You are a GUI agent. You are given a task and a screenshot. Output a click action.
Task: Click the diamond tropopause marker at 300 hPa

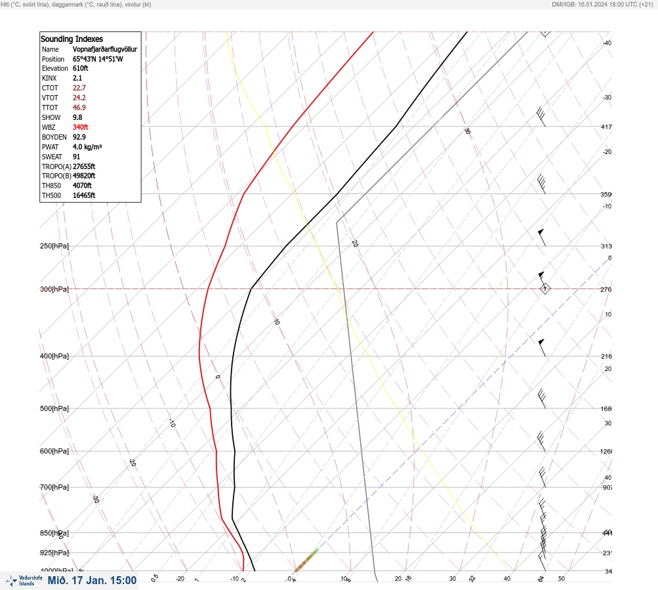pyautogui.click(x=545, y=288)
